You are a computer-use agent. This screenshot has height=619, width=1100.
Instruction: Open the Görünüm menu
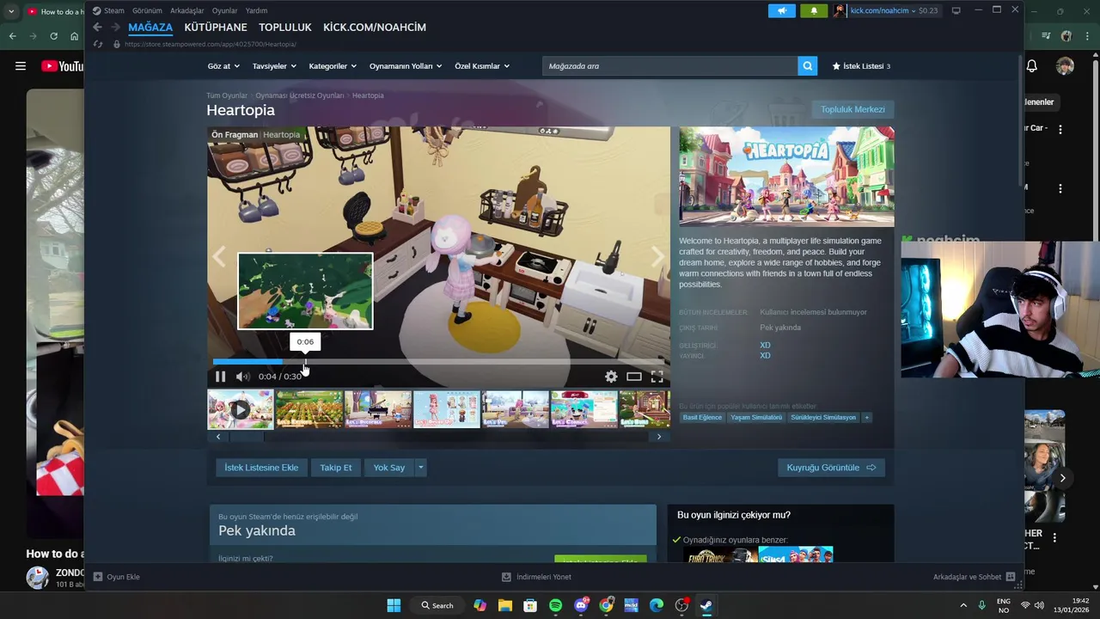(x=147, y=11)
